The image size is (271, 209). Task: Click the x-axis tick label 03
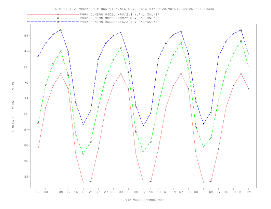coord(46,192)
